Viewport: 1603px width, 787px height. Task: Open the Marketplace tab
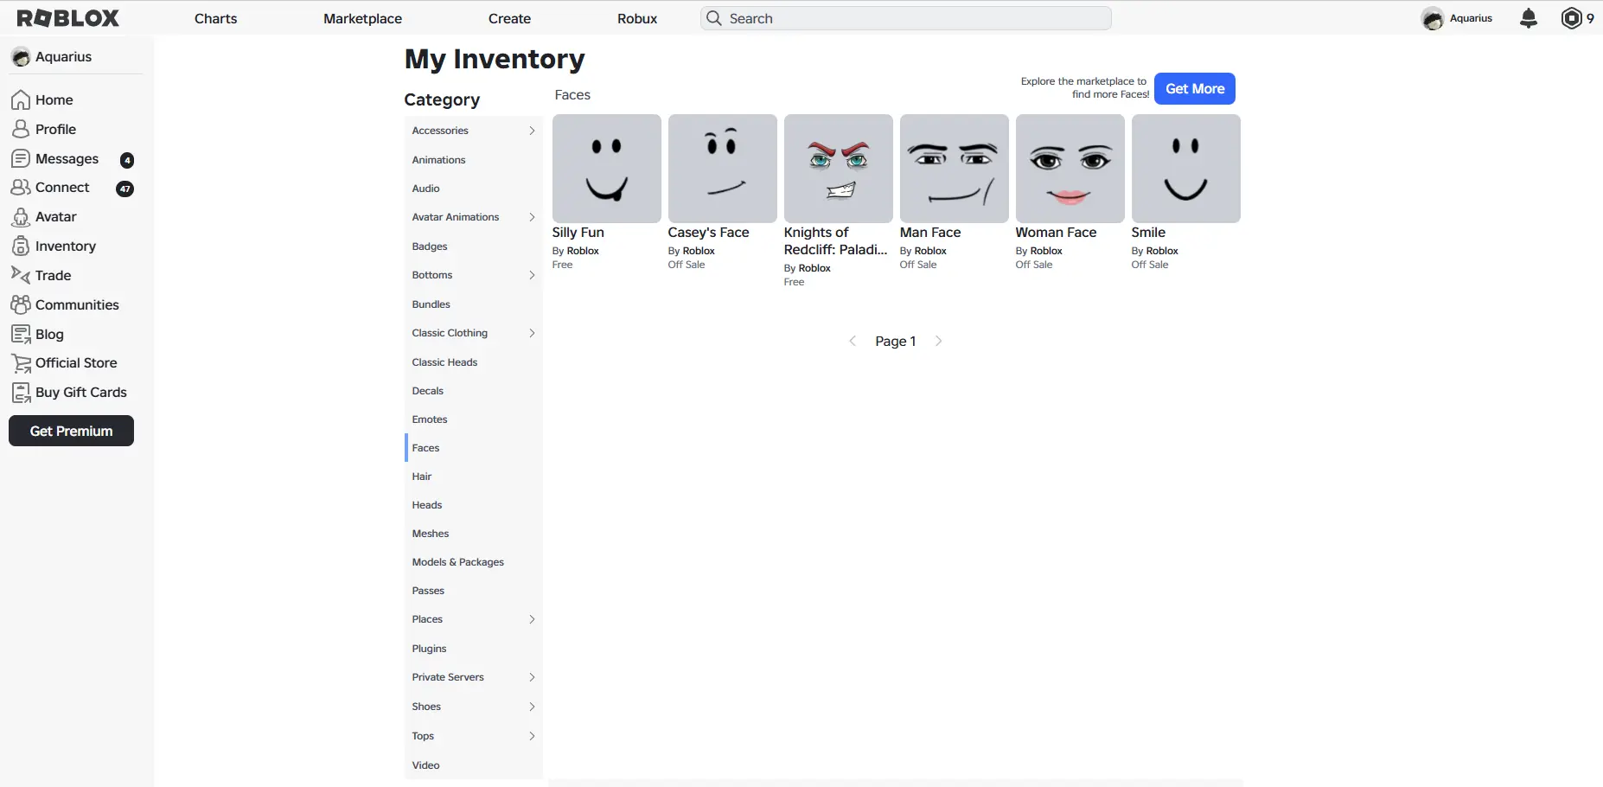point(362,18)
